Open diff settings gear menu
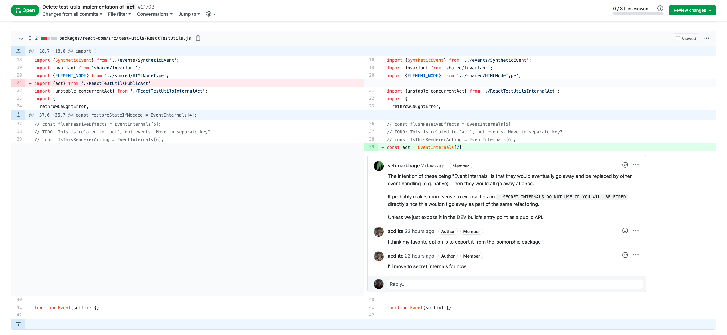 click(x=211, y=14)
